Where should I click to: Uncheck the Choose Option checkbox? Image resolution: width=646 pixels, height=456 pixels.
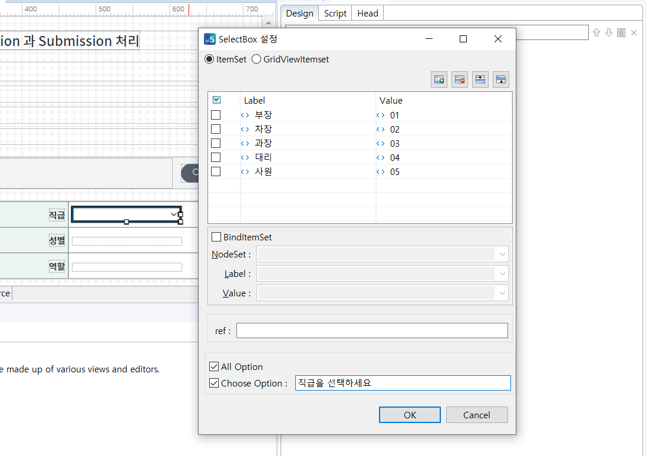[214, 383]
